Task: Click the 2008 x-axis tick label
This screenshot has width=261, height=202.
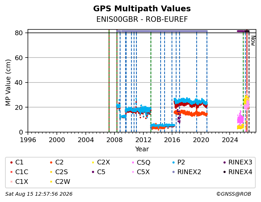Action: point(114,140)
